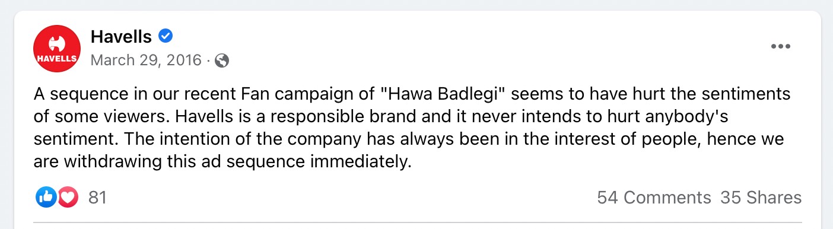Click the "Hawa Badlegi" phrase in the post
Image resolution: width=833 pixels, height=229 pixels.
444,94
